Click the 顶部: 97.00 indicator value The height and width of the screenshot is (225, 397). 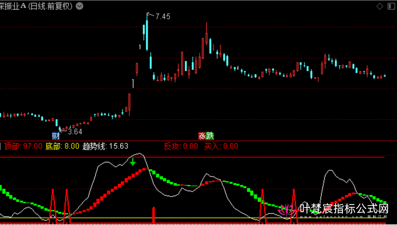pyautogui.click(x=23, y=146)
